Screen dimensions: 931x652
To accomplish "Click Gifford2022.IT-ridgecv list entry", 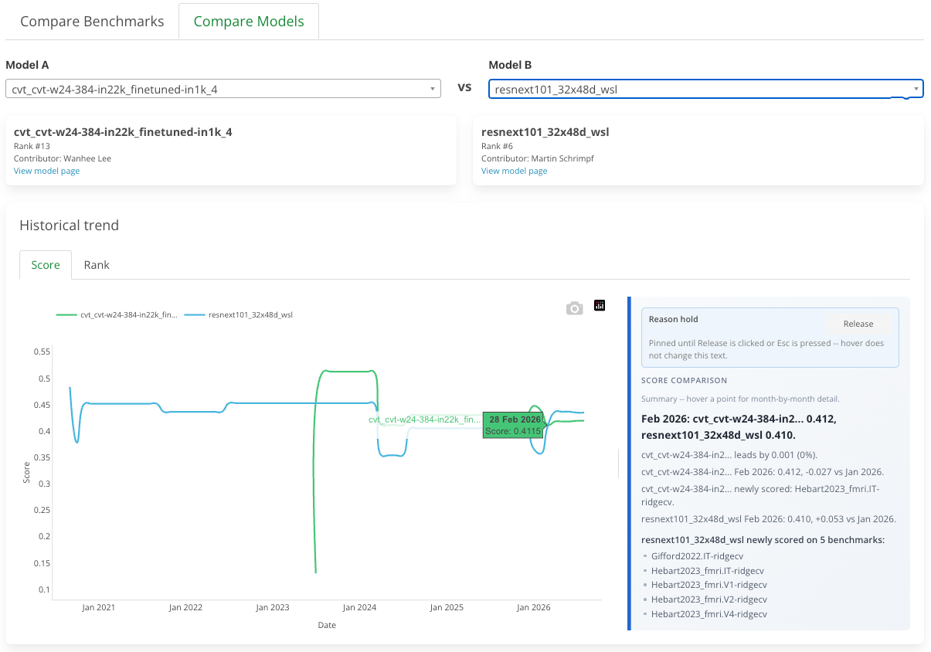I will (697, 555).
